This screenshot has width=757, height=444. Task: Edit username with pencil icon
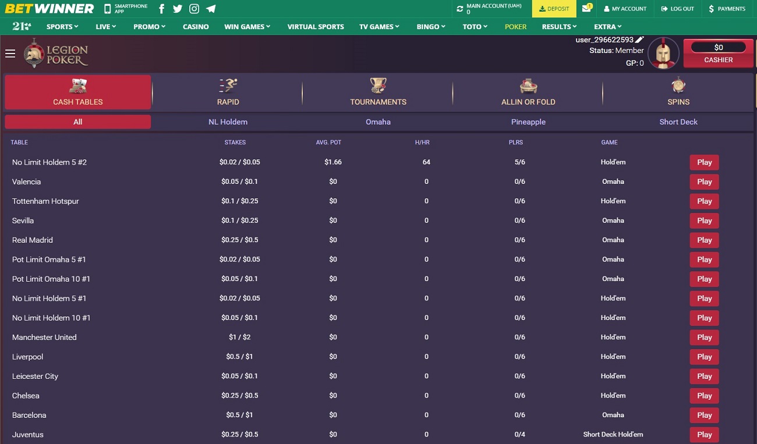pyautogui.click(x=639, y=40)
